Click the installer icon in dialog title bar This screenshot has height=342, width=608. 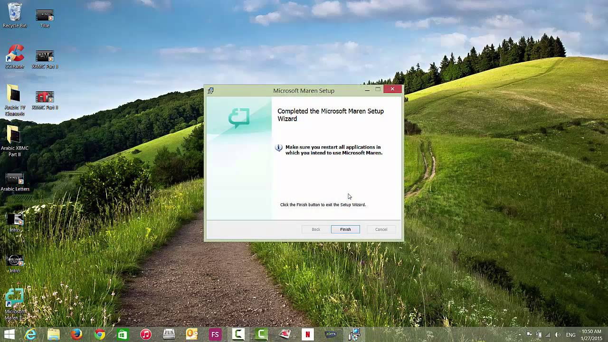click(x=210, y=90)
